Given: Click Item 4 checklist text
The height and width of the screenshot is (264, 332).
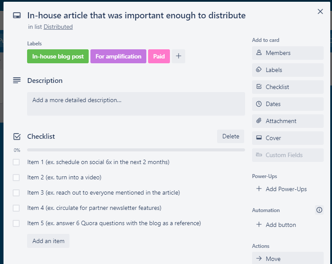Looking at the screenshot, I should (94, 208).
